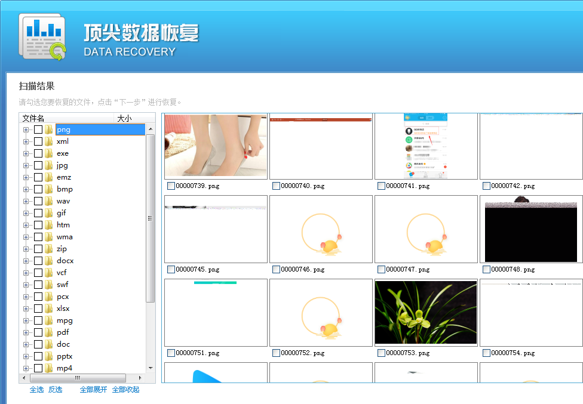Image resolution: width=583 pixels, height=404 pixels.
Task: Click the mp4 folder icon
Action: [49, 368]
